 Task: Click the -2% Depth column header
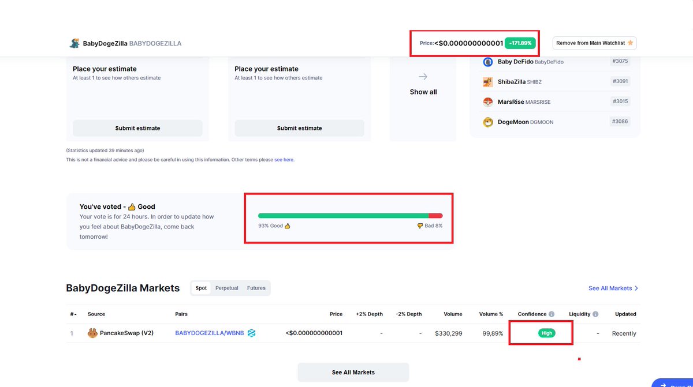[409, 314]
